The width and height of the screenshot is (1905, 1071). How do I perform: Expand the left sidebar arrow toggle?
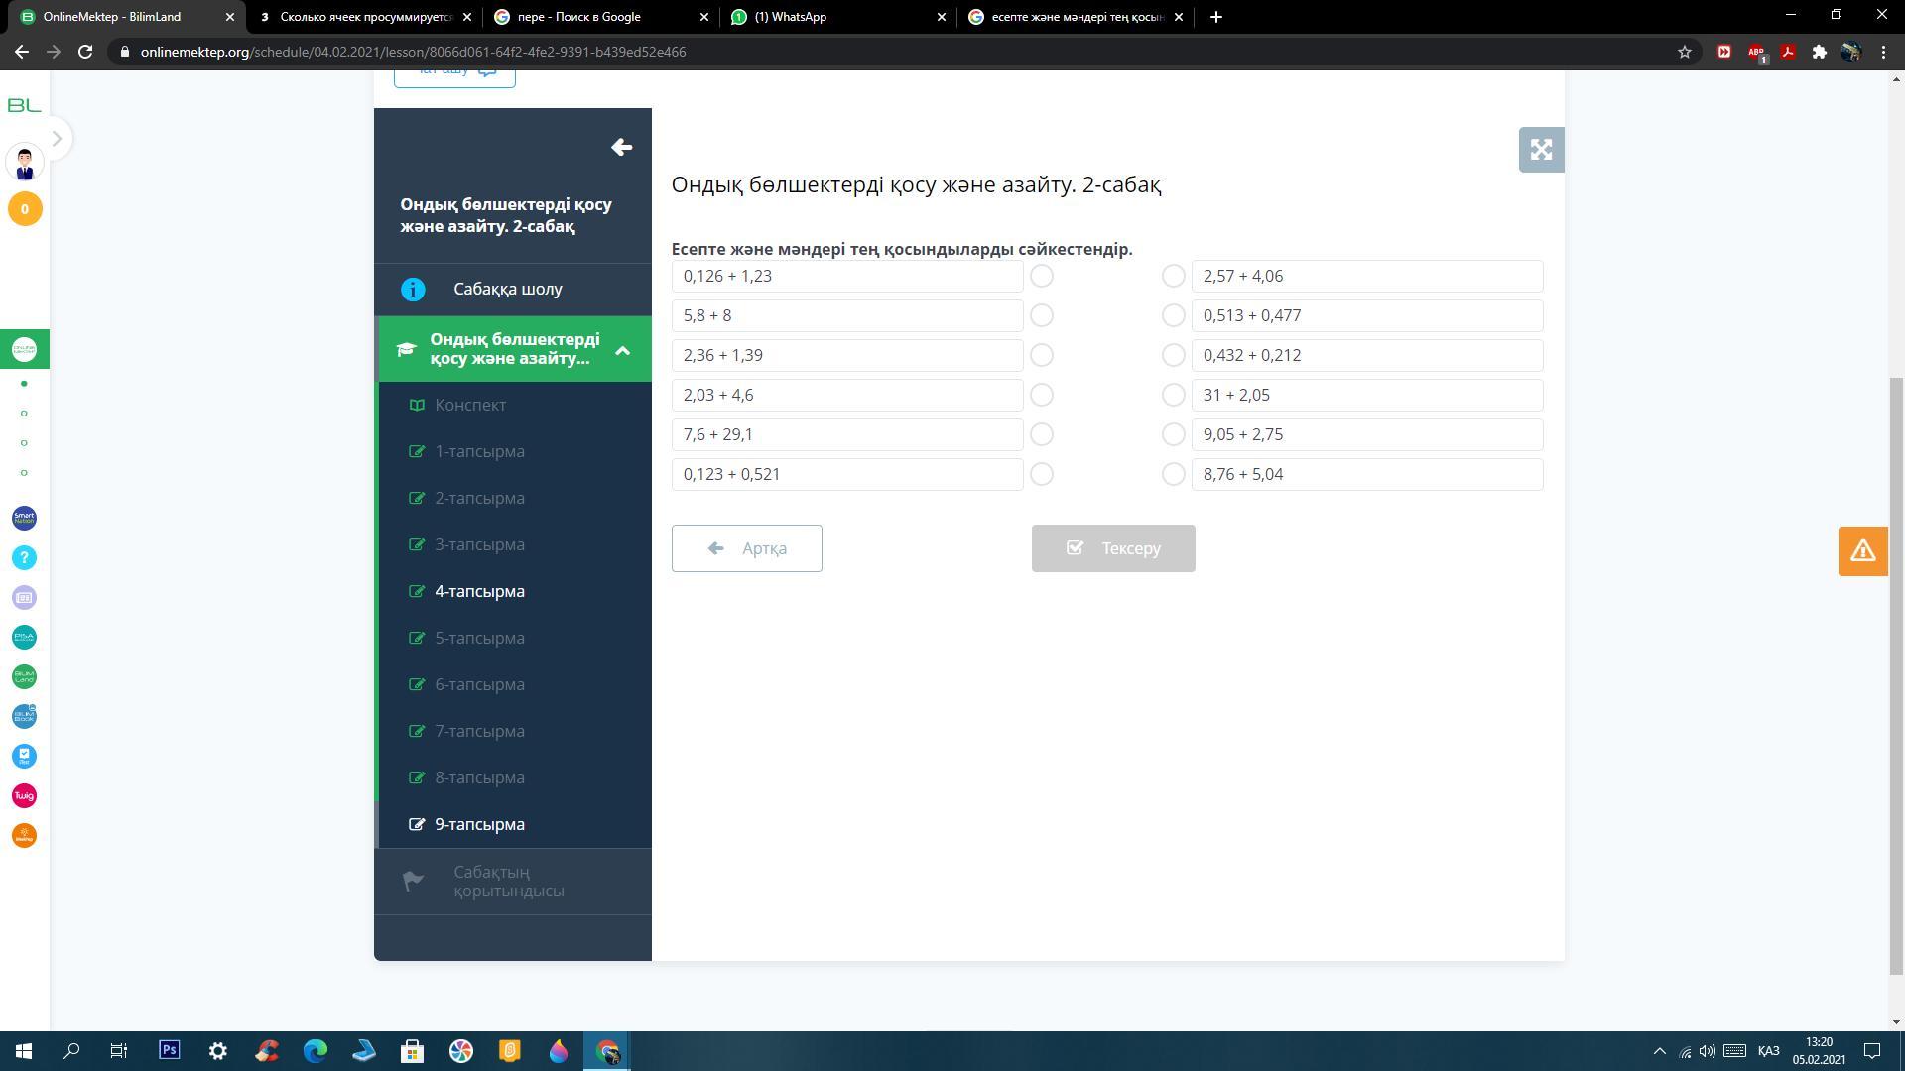coord(56,139)
